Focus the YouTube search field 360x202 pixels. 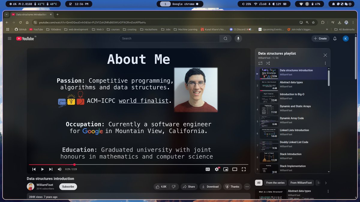tap(169, 38)
